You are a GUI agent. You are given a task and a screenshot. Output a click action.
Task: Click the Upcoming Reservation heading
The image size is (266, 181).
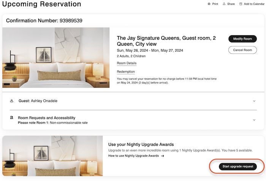point(41,4)
